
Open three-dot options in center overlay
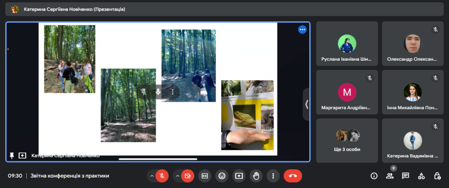[173, 92]
